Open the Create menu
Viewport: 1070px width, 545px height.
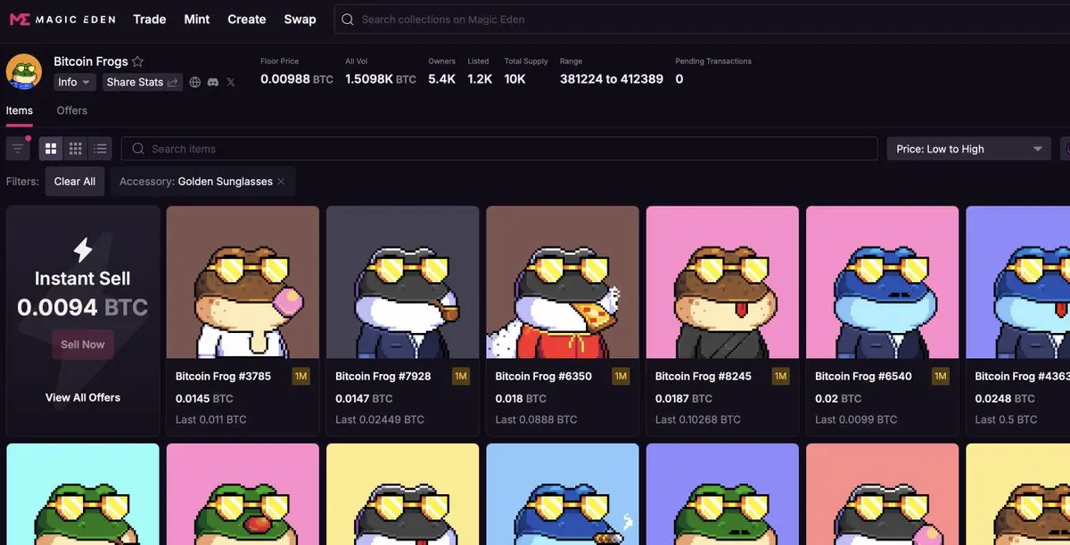[x=247, y=19]
